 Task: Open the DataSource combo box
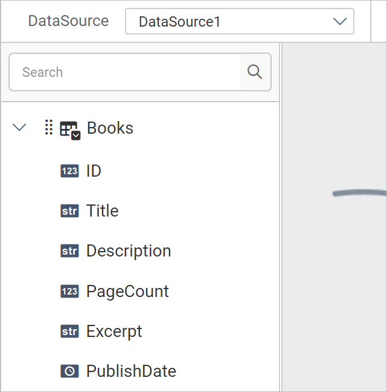click(x=240, y=21)
